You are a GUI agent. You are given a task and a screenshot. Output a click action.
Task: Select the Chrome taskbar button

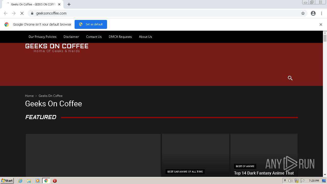[x=46, y=181]
